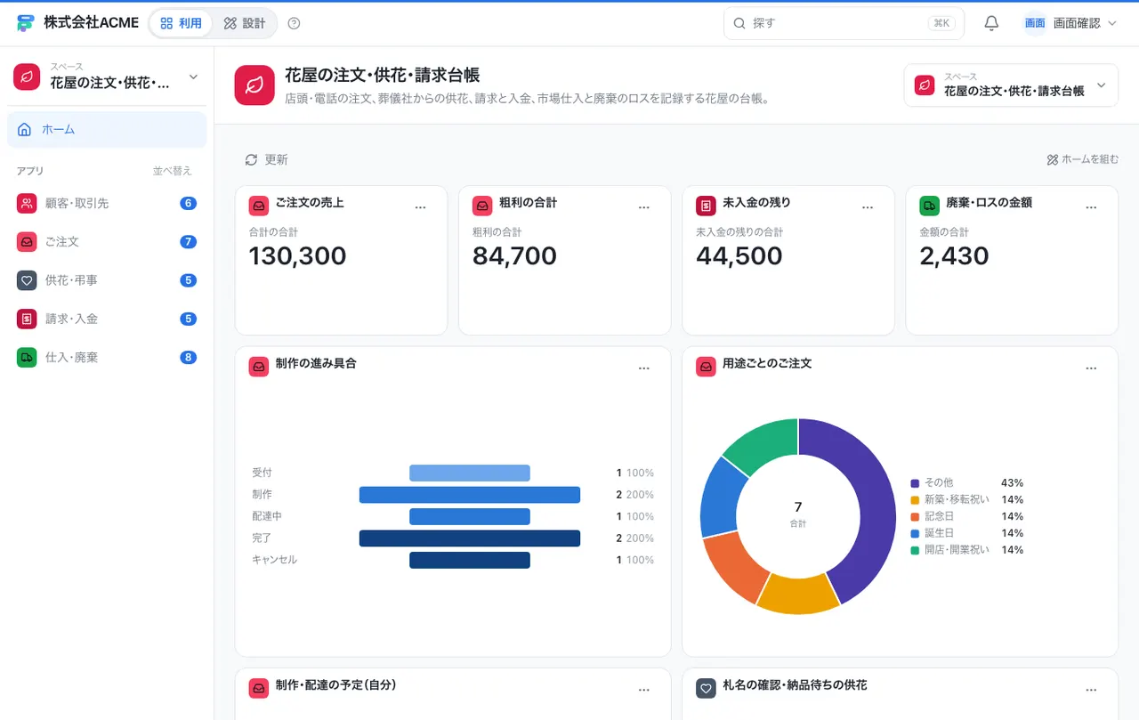Click the 更新 refresh button
The image size is (1139, 720).
pos(267,159)
